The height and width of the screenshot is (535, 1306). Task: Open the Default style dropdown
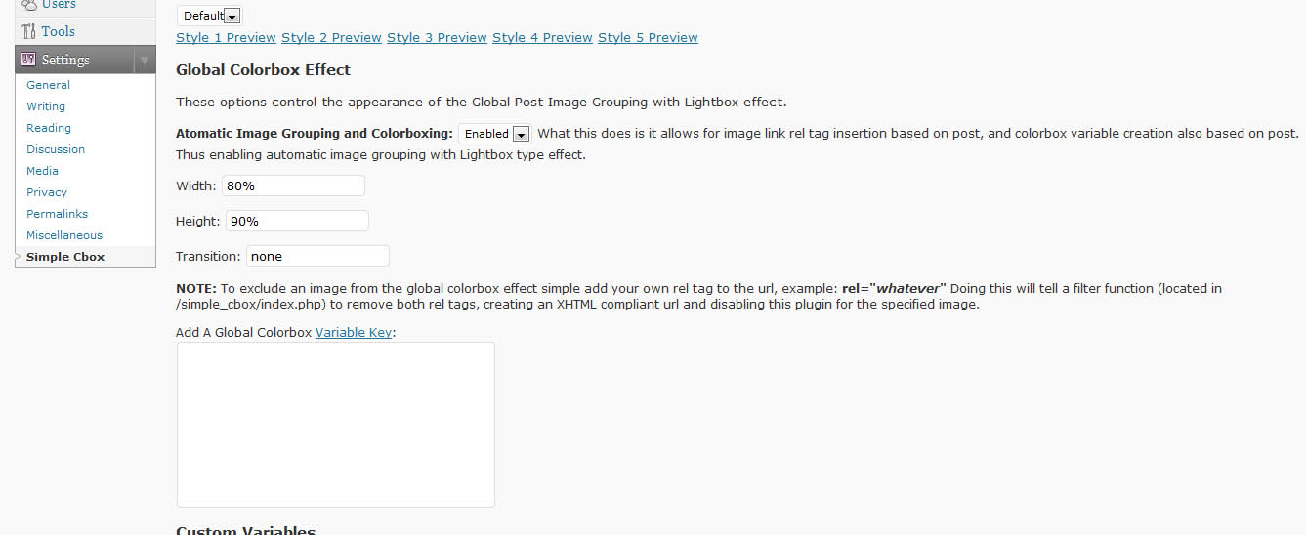[x=209, y=16]
